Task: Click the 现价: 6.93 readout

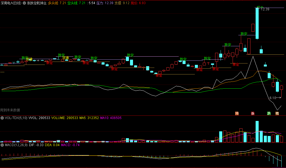Action: tap(138, 3)
